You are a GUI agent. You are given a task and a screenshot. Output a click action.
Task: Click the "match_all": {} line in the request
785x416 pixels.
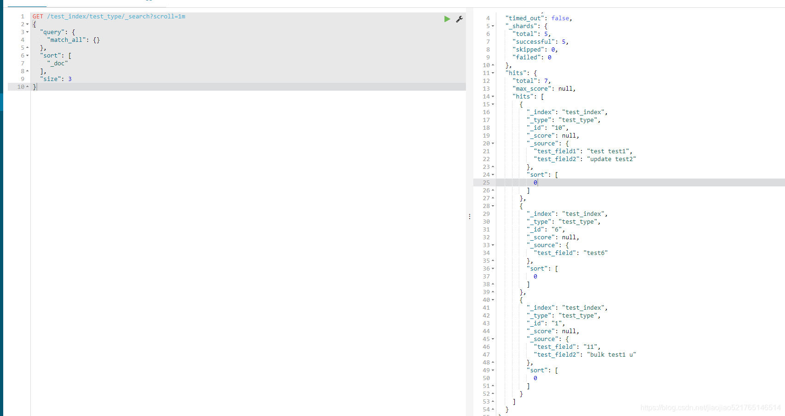coord(73,40)
